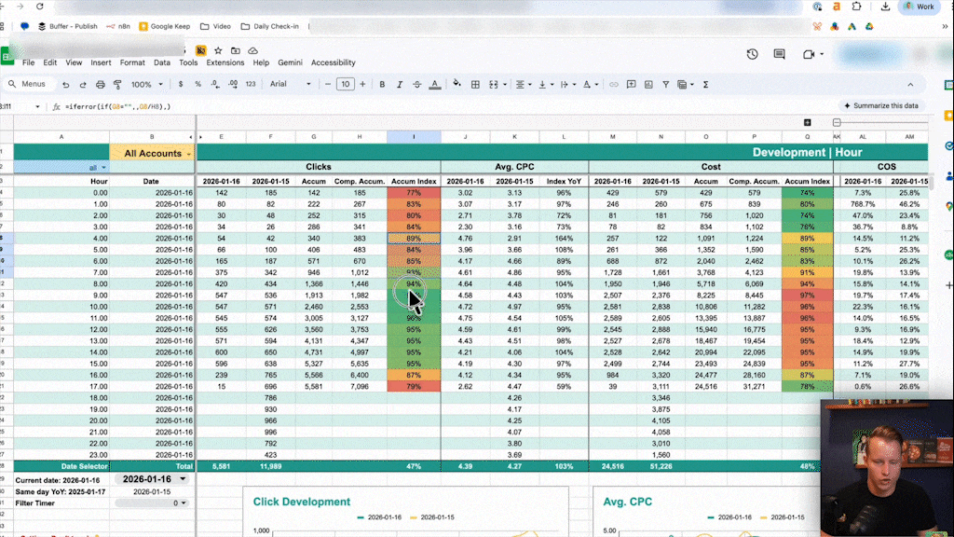Click the Undo icon in toolbar
This screenshot has width=954, height=537.
click(67, 84)
